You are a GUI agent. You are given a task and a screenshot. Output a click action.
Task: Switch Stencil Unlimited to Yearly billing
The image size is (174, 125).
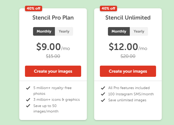coord(139,31)
